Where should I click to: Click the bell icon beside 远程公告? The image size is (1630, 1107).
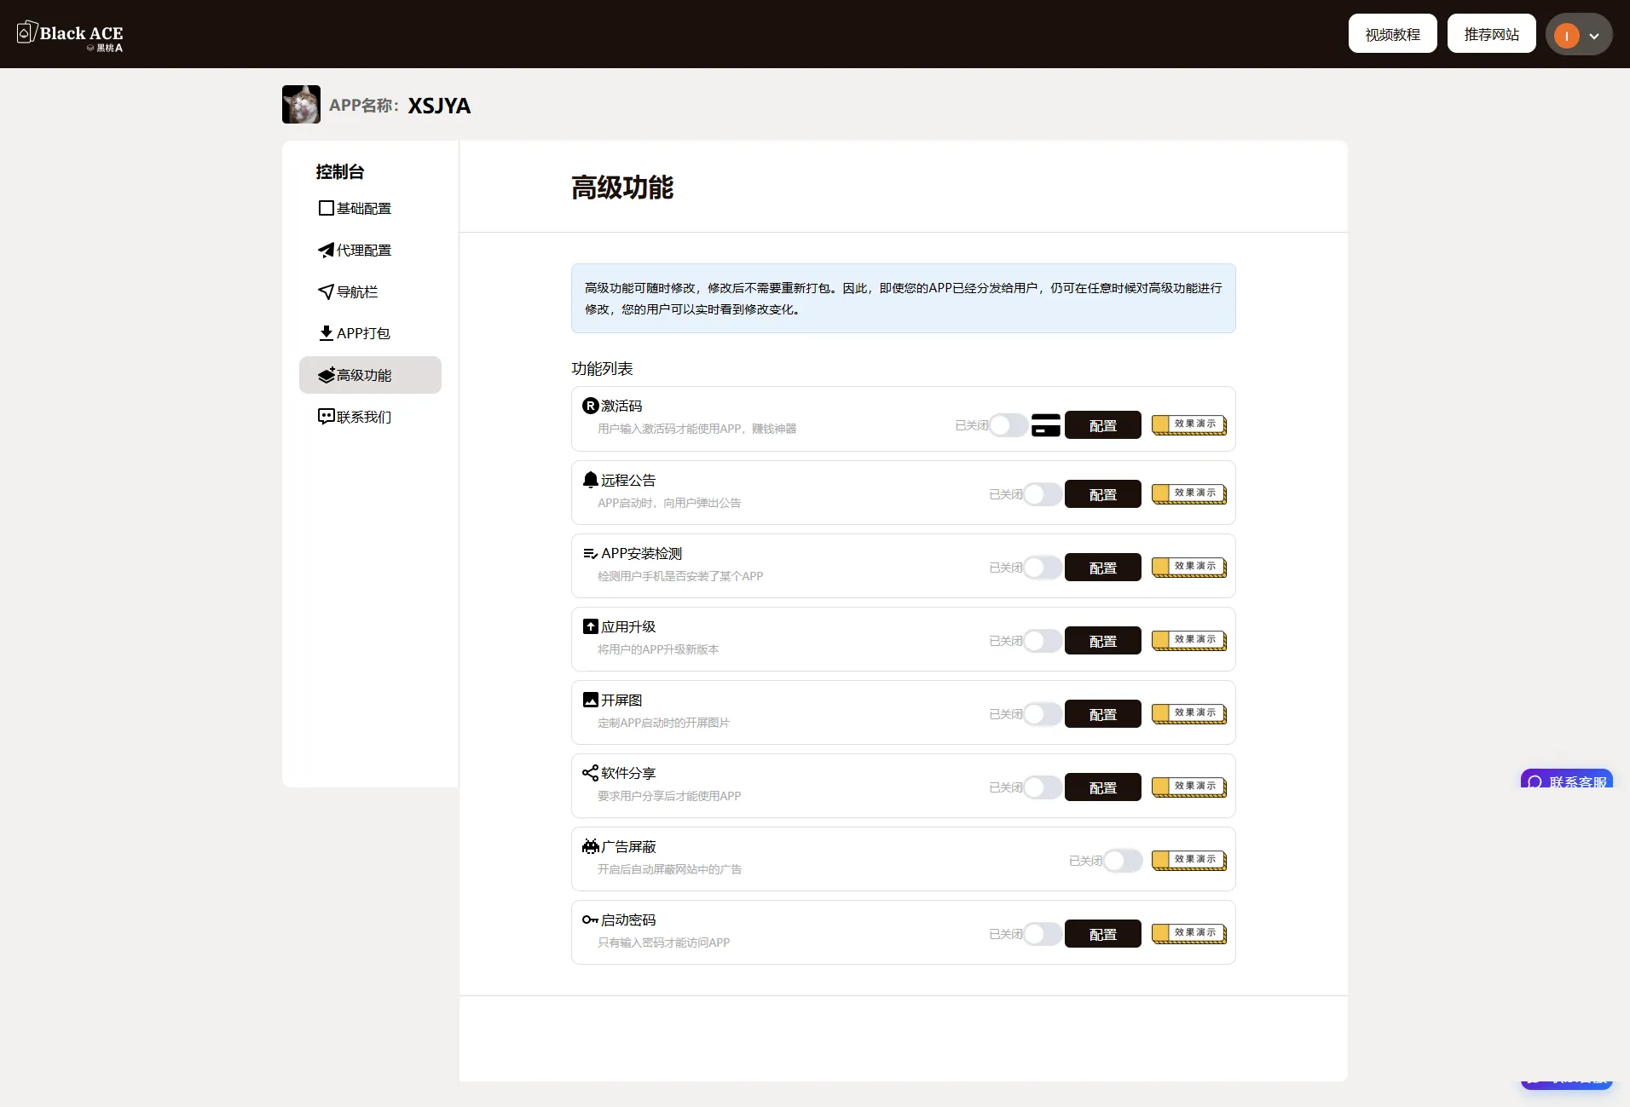[590, 480]
